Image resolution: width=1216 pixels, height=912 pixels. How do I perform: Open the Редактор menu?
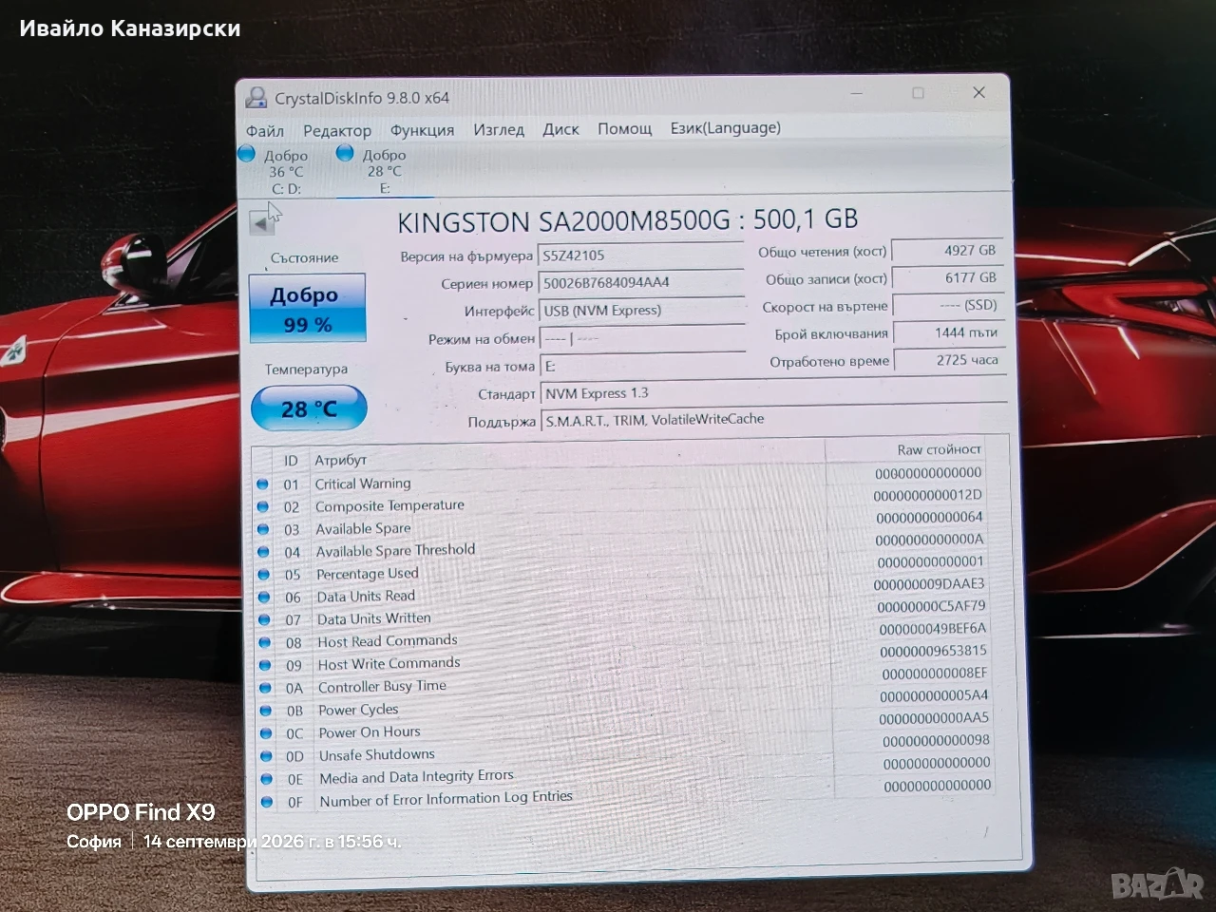337,131
